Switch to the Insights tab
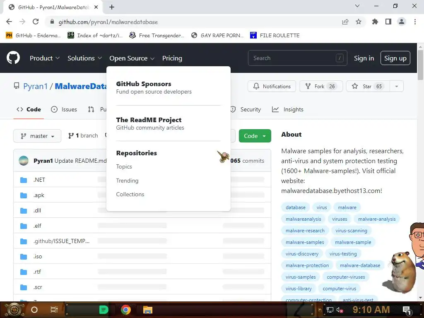The image size is (424, 318). point(288,109)
